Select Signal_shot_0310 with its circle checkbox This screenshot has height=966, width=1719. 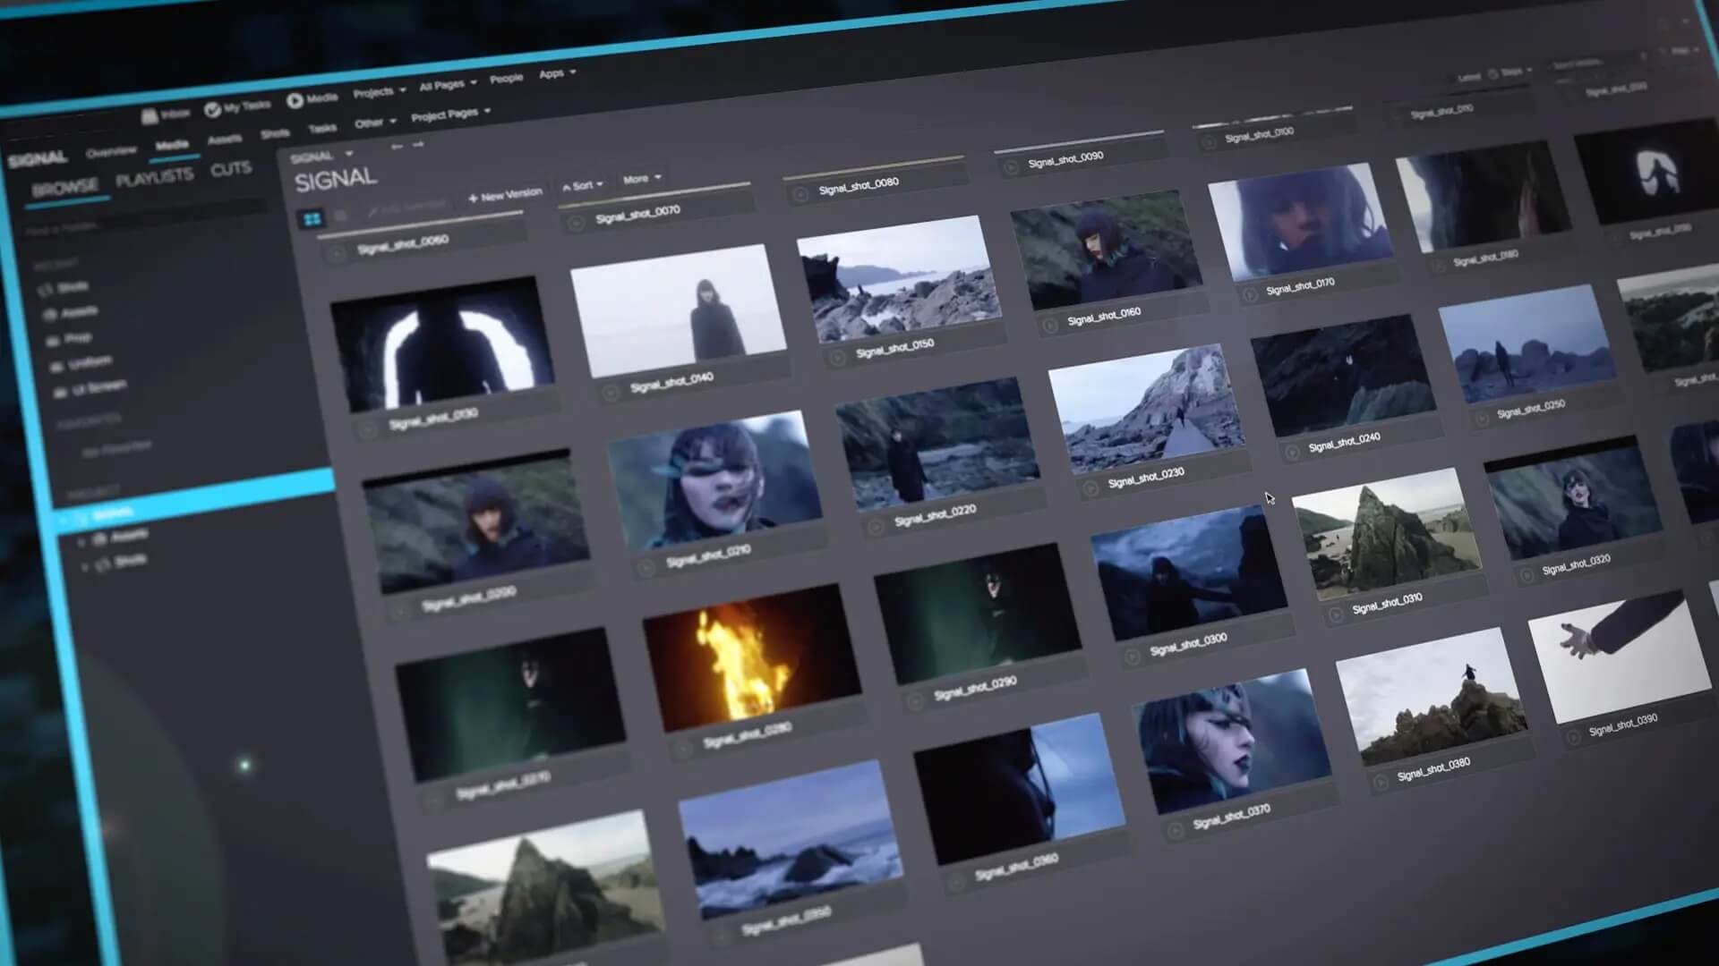[x=1335, y=614]
